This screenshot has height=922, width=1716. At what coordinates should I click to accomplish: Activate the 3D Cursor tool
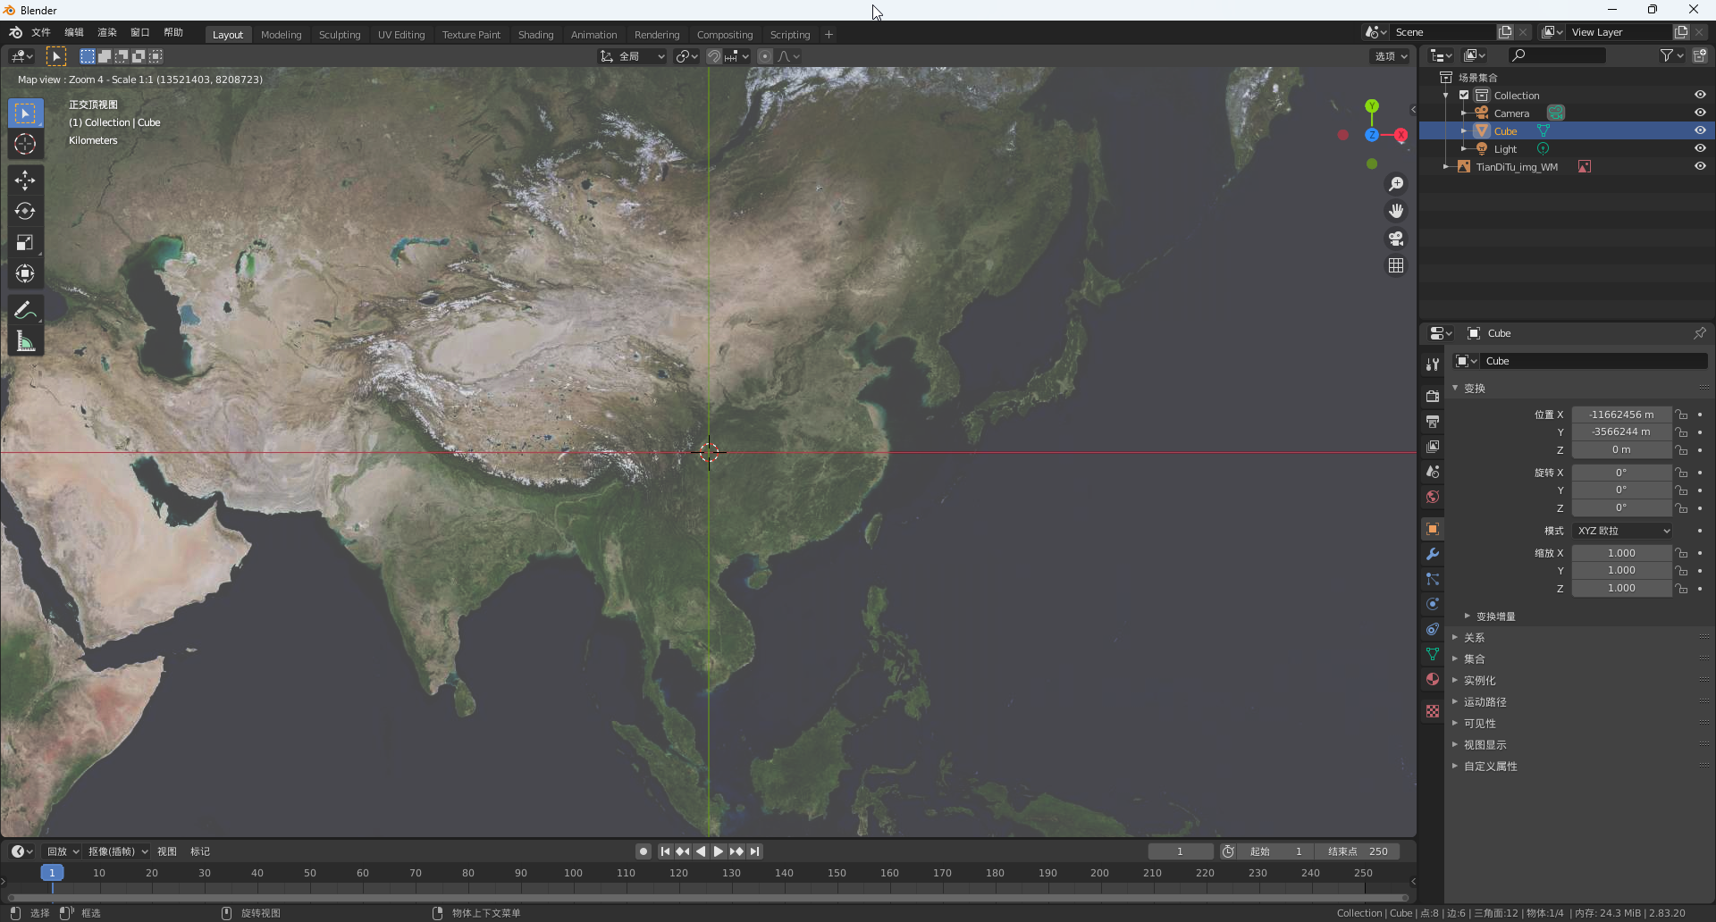coord(25,144)
